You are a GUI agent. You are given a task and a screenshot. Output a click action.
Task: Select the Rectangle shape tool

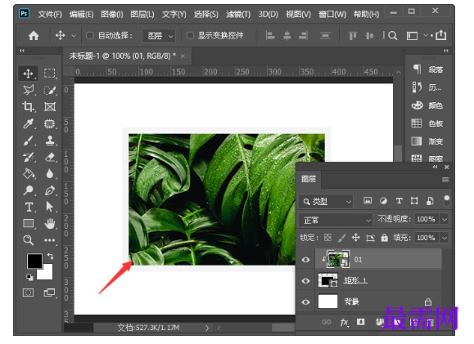pyautogui.click(x=29, y=224)
